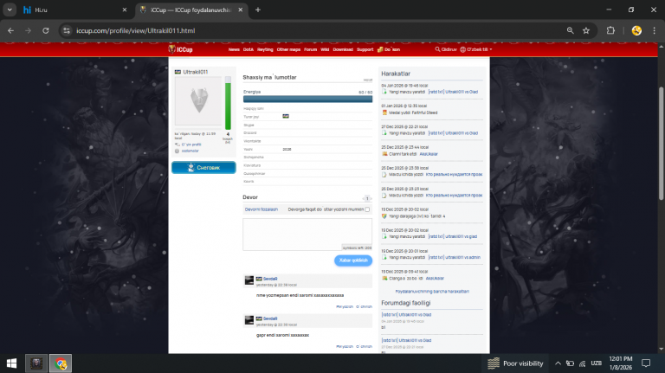Open the Reyting menu item

point(265,49)
